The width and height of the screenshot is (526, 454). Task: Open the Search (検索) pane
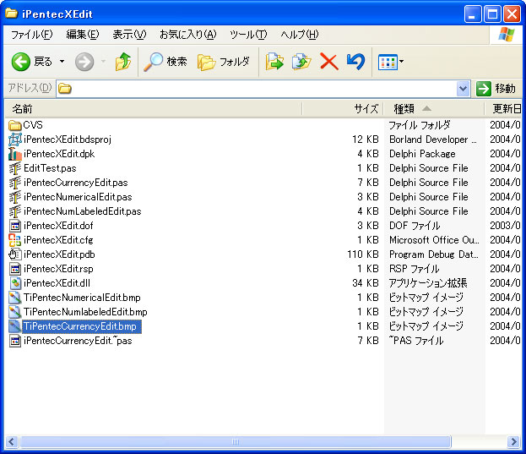pos(165,62)
